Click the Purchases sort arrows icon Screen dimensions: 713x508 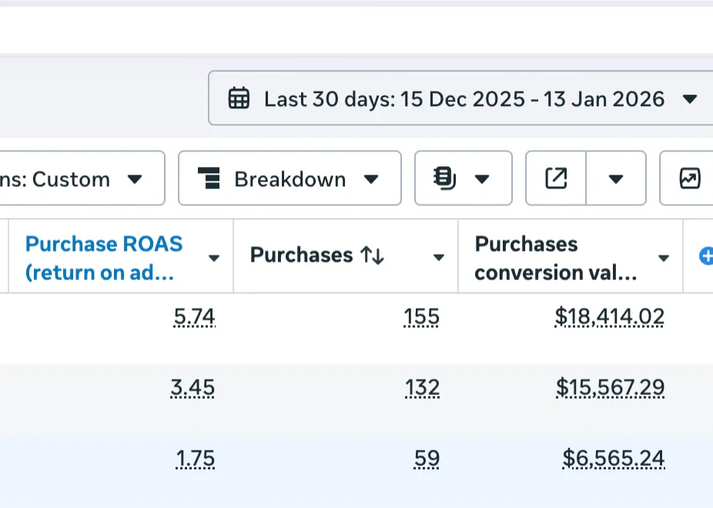[x=372, y=256]
